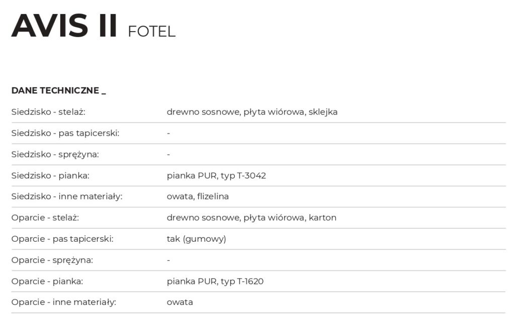Viewport: 515px width, 314px height.
Task: Select the DANE TECHNICZNE section heading
Action: (58, 91)
